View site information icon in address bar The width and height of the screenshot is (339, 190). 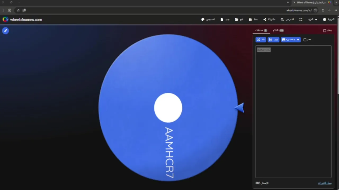[x=315, y=10]
